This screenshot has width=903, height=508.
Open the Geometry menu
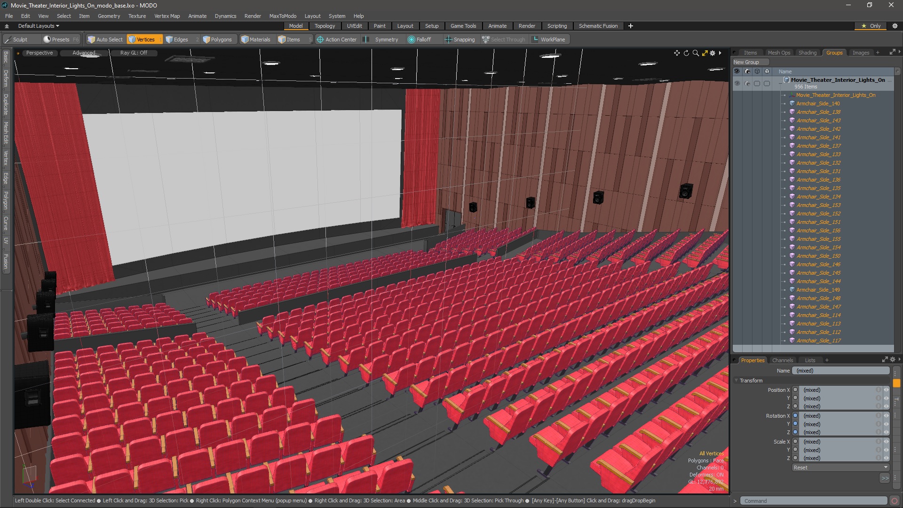click(109, 16)
